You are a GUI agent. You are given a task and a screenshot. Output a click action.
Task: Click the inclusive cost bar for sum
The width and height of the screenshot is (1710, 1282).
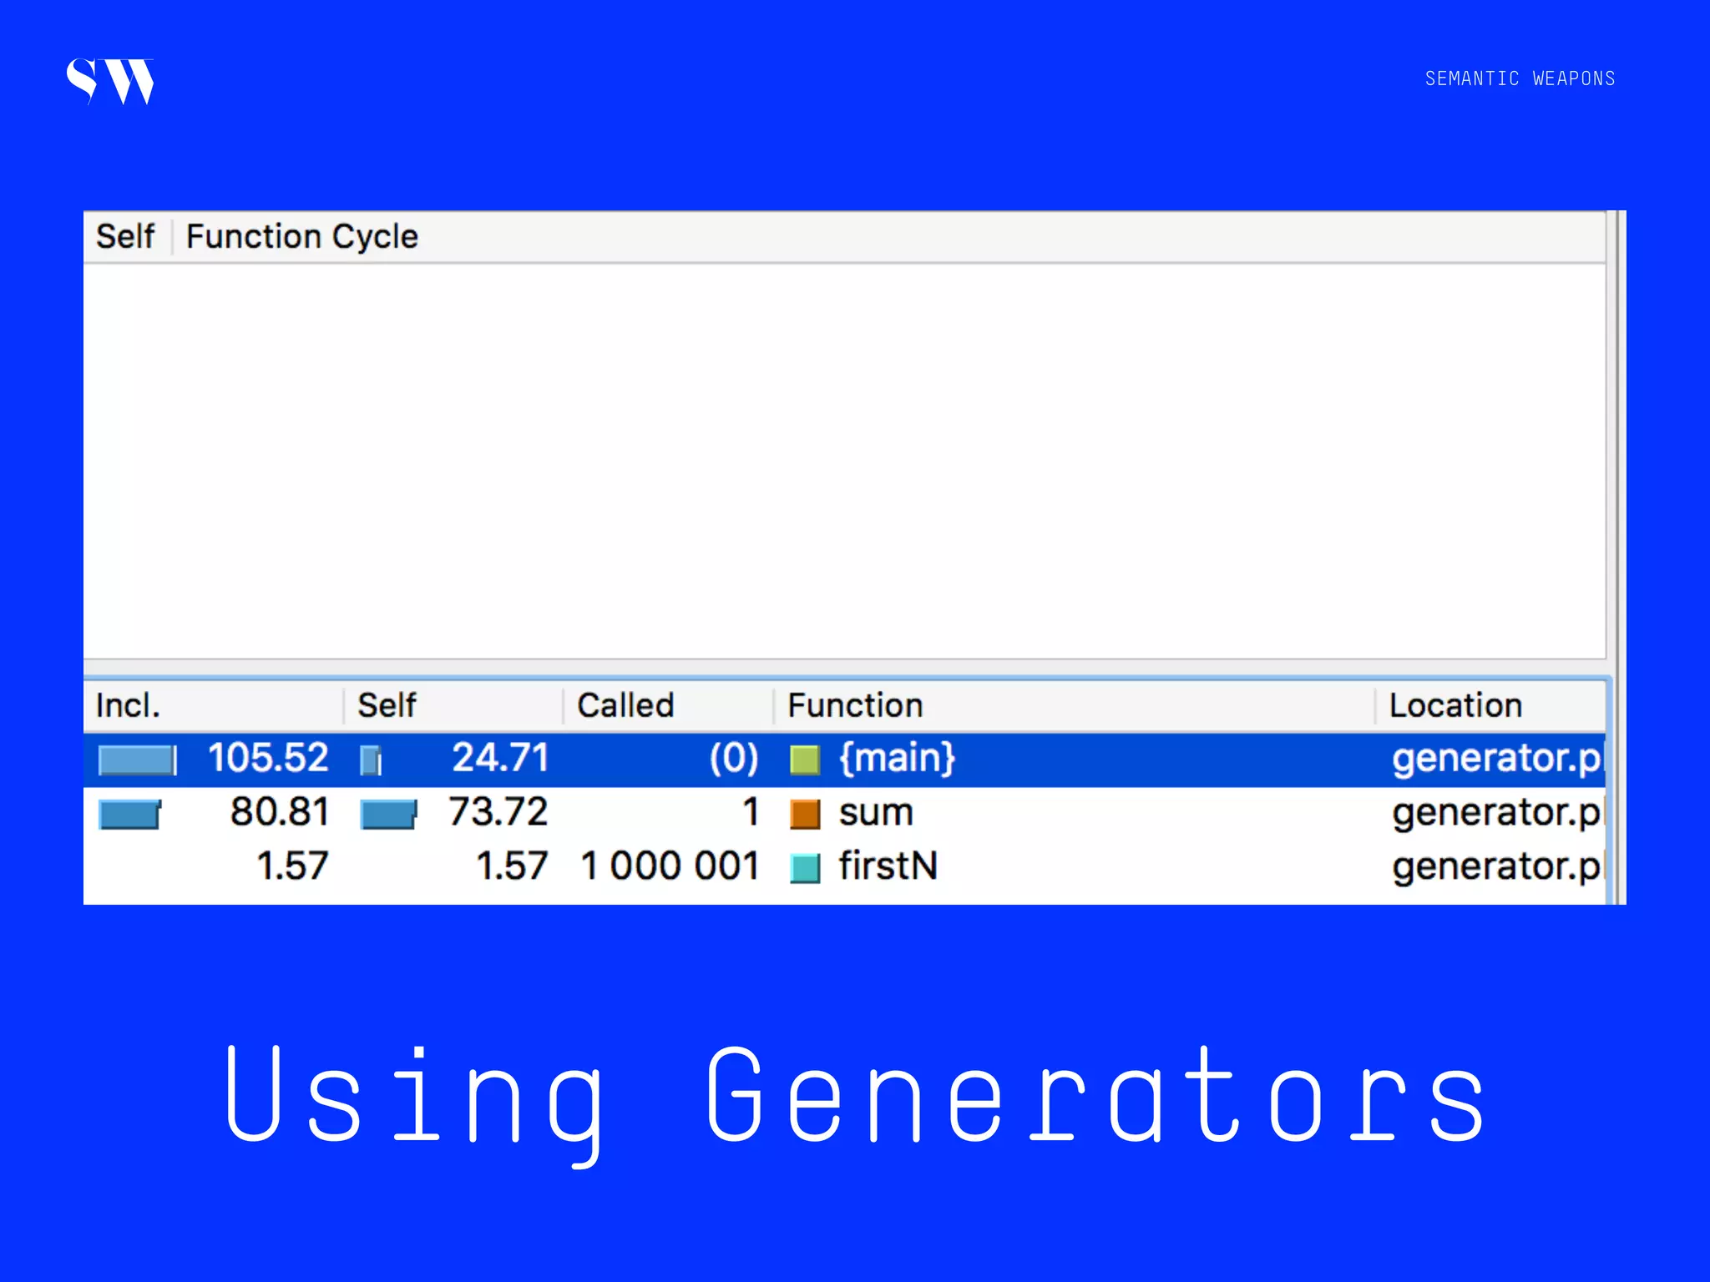click(x=129, y=815)
